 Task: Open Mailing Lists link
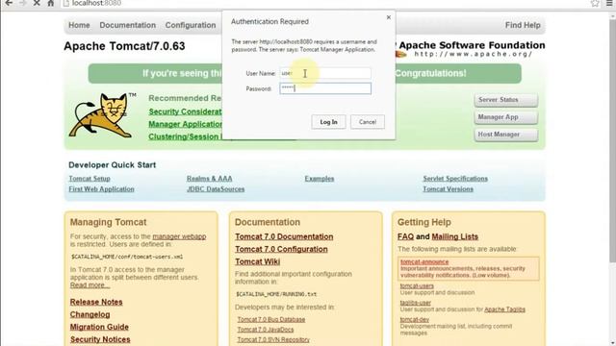pos(454,236)
